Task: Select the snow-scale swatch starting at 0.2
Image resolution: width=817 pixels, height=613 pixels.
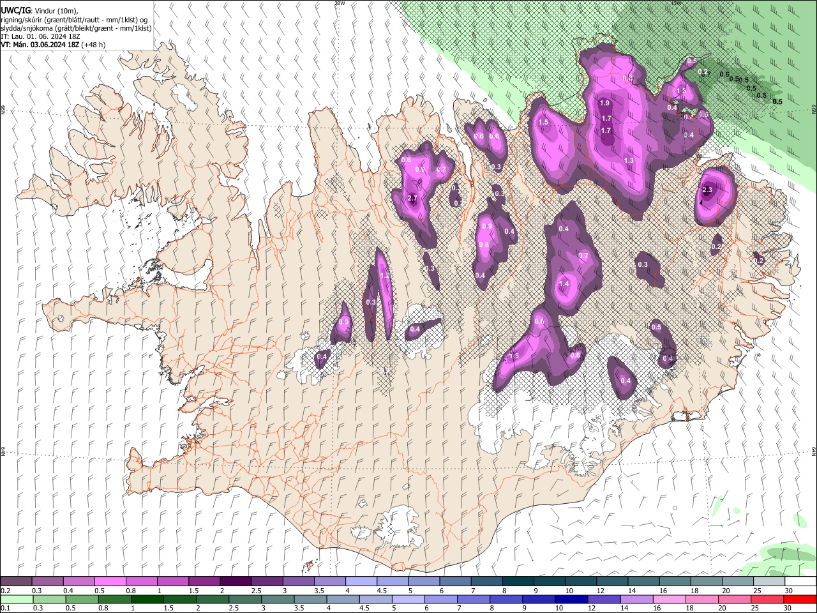Action: [x=16, y=582]
